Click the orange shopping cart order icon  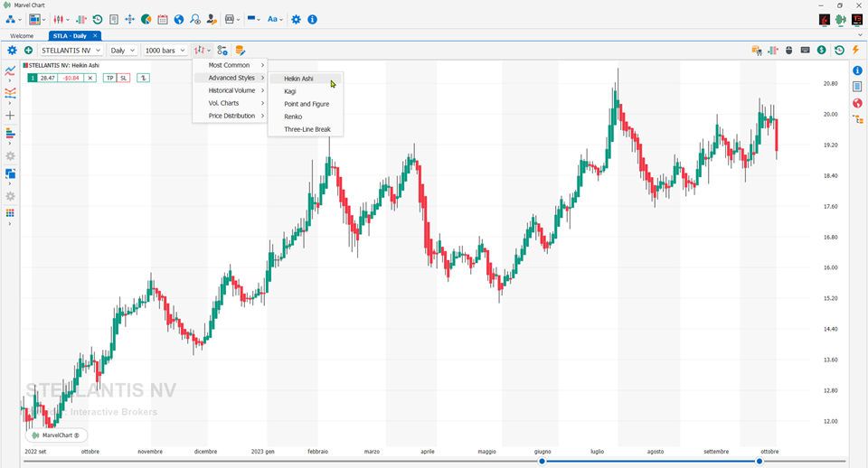point(757,51)
